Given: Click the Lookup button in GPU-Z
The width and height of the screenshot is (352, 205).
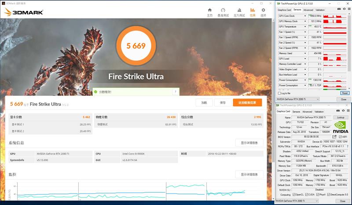Looking at the screenshot, I should pyautogui.click(x=341, y=117).
